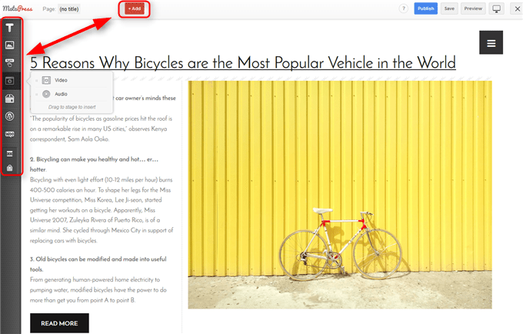Open the hamburger menu on the page

[491, 42]
